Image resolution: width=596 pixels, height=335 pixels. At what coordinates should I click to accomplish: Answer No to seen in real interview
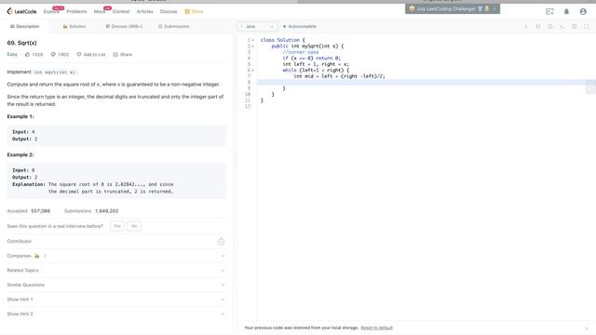(x=134, y=226)
